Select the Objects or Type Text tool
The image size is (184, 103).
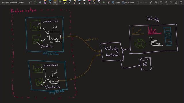pos(30,3)
